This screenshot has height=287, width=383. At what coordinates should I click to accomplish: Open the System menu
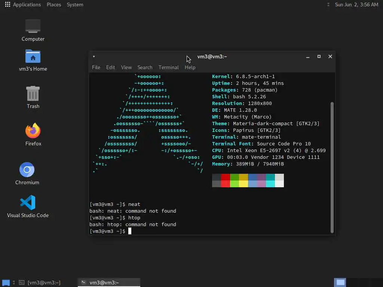click(75, 4)
